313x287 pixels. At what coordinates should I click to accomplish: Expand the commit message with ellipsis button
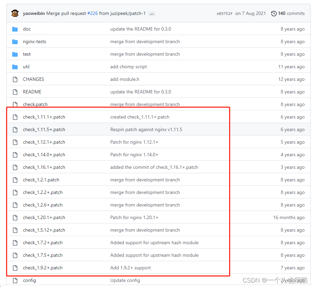tap(151, 14)
